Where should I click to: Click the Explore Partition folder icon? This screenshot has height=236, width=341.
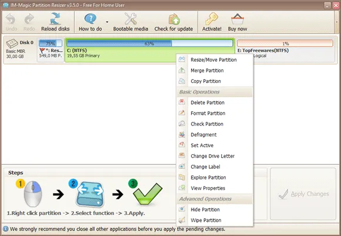(182, 177)
